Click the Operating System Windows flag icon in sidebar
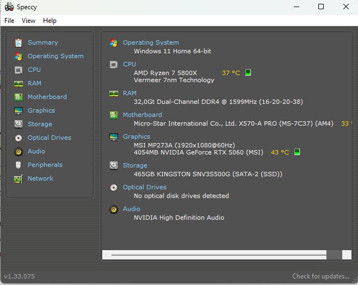Viewport: 358px width, 285px height. point(18,56)
